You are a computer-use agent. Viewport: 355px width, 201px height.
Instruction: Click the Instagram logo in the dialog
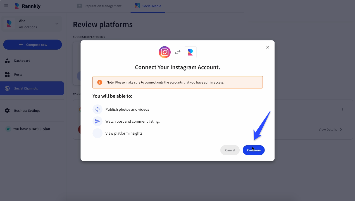click(165, 52)
